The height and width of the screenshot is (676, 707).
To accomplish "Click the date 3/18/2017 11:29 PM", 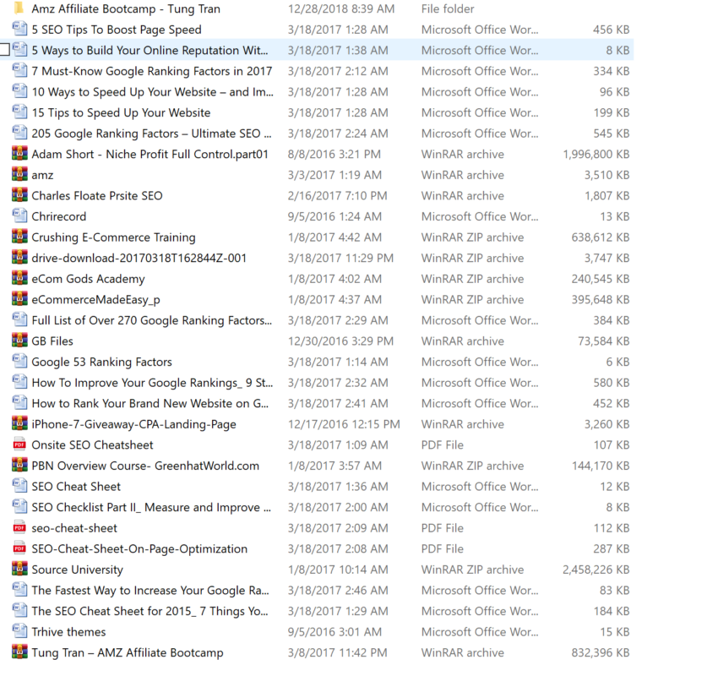I will [341, 258].
